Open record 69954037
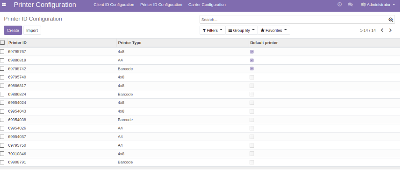 click(x=17, y=136)
